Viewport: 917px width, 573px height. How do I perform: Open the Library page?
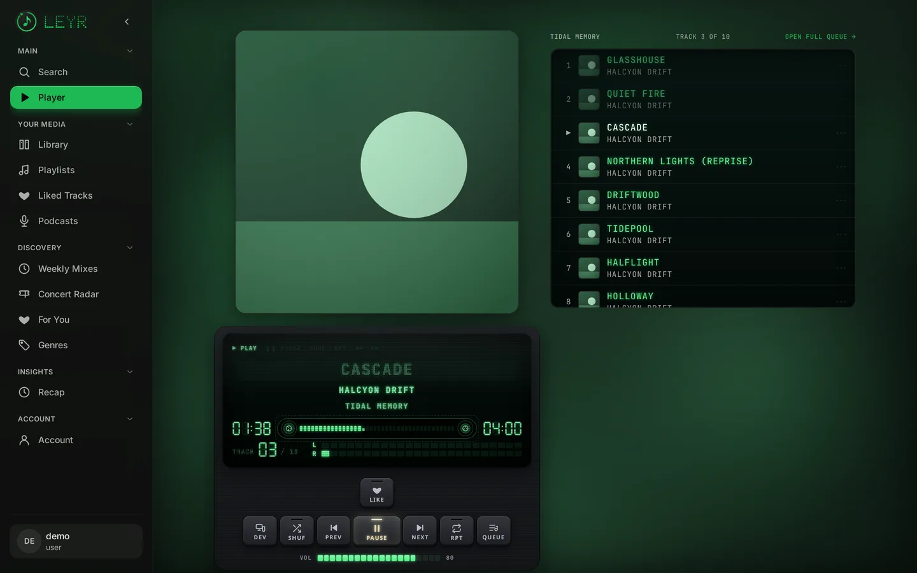point(76,145)
